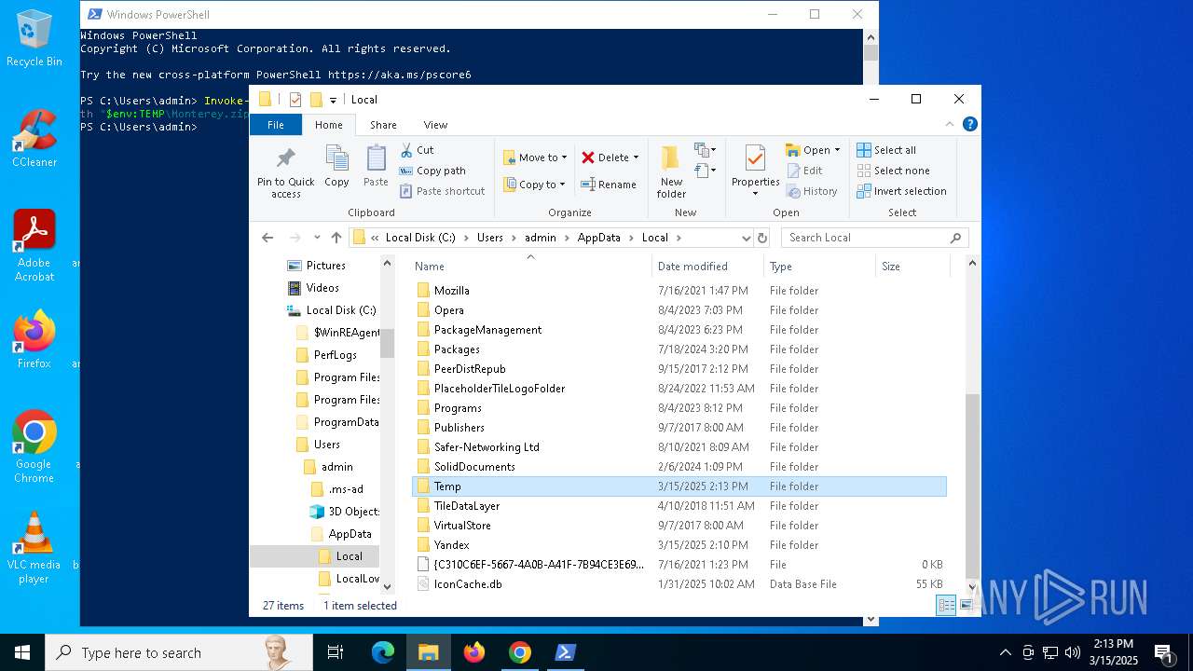Switch to the View ribbon tab
Screen dimensions: 1193x671
[x=435, y=125]
